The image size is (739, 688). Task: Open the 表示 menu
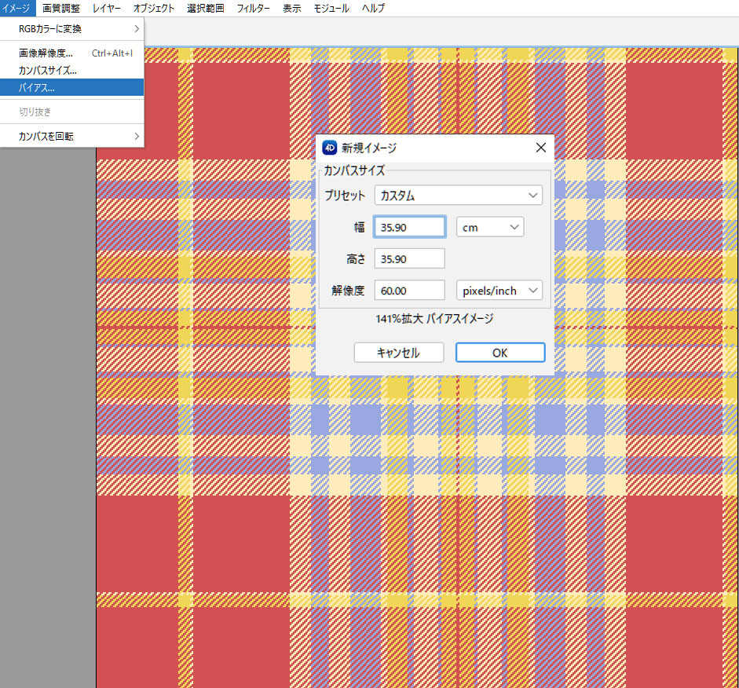coord(291,8)
